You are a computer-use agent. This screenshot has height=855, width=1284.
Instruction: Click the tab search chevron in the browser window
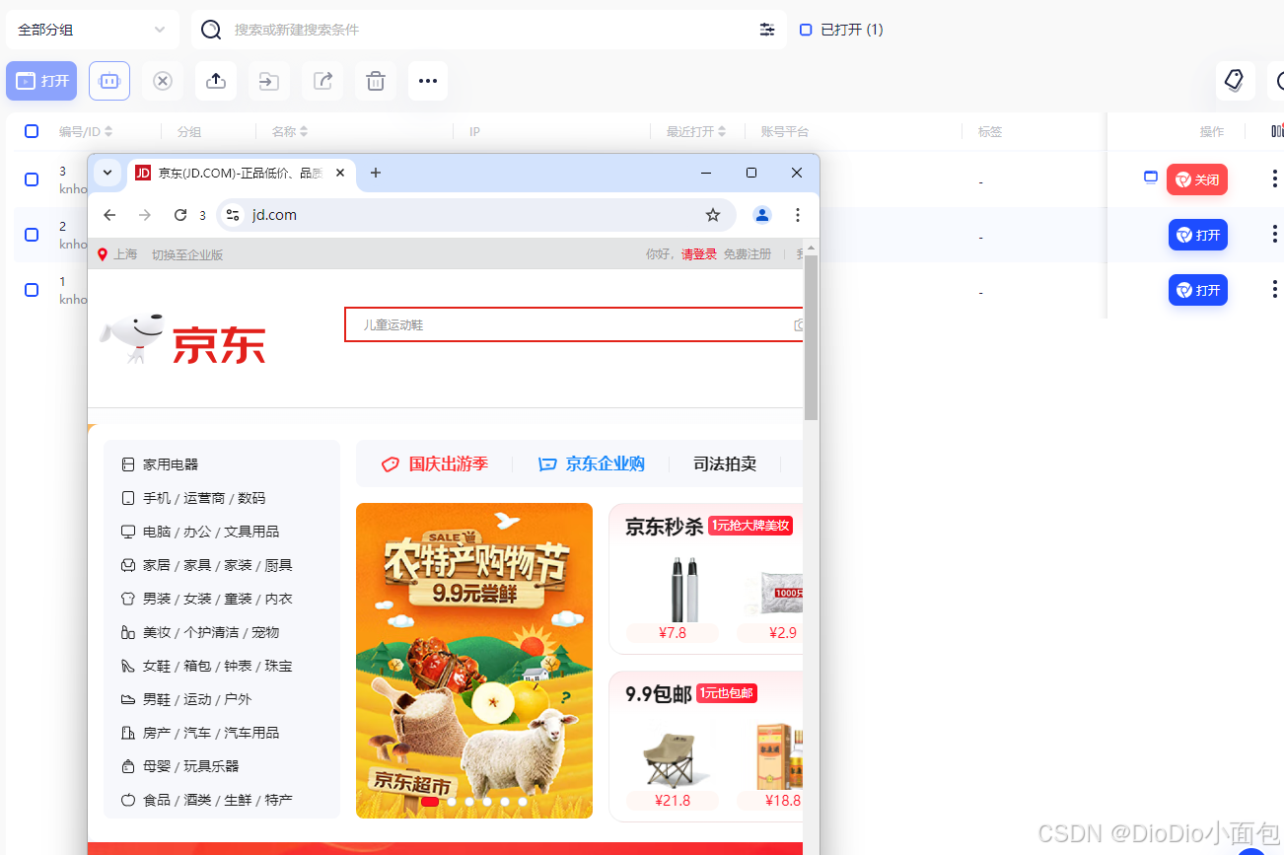107,173
